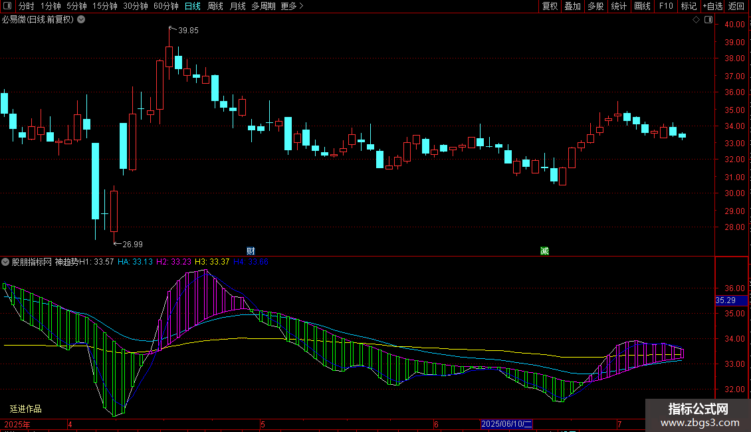Click the 2025/06/10/二 date marker
The height and width of the screenshot is (432, 751).
(x=506, y=424)
